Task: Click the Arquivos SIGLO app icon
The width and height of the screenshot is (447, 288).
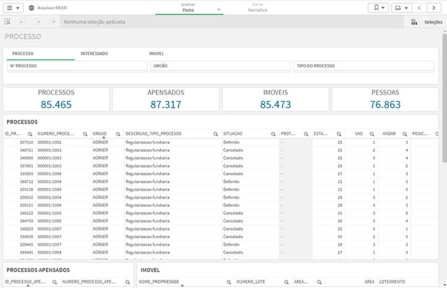Action: [x=32, y=8]
